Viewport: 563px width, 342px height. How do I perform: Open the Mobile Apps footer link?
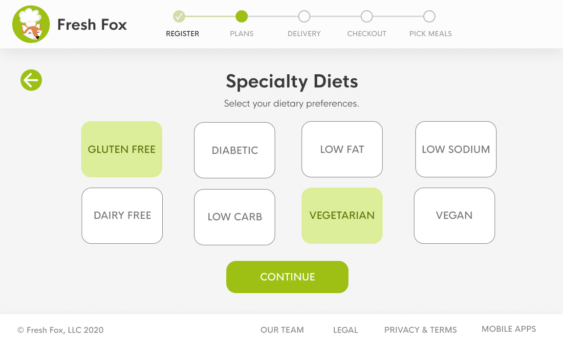coord(509,329)
